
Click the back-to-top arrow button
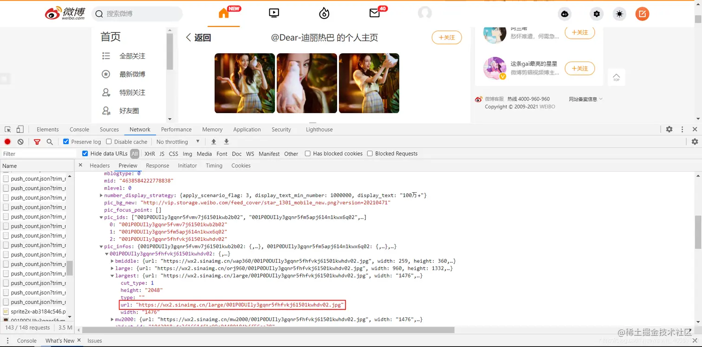(x=616, y=77)
